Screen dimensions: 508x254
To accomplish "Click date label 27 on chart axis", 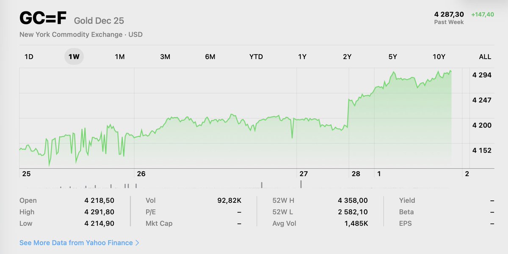I will [304, 174].
